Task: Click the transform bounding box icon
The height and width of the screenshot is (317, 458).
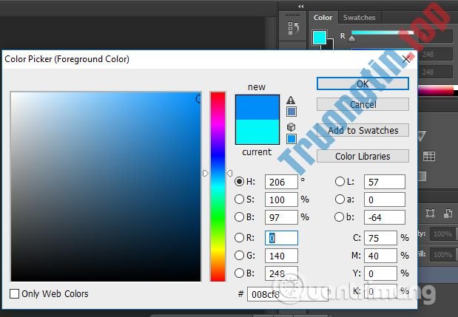Action: point(430,213)
